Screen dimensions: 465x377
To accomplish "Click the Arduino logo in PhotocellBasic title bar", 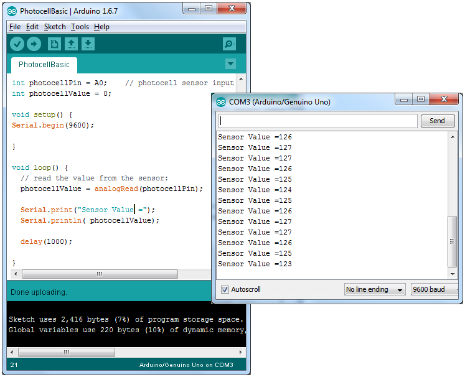I will point(12,11).
